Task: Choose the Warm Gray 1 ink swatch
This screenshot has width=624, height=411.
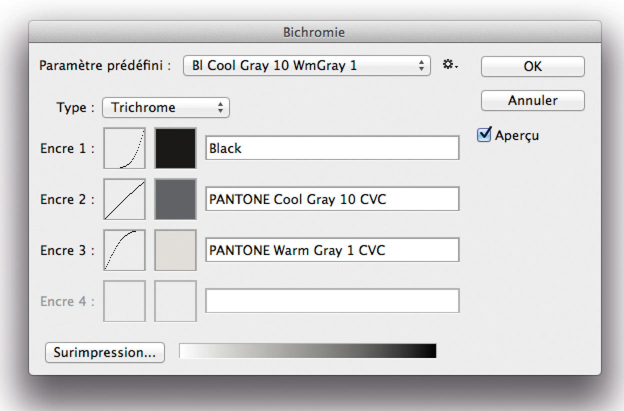Action: pyautogui.click(x=175, y=250)
